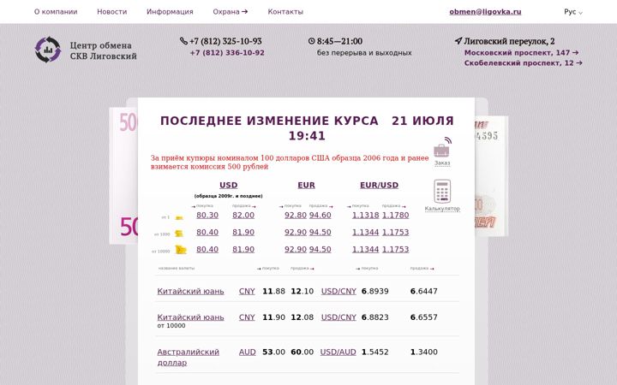Click yuan buy rate 11.88
This screenshot has width=617, height=385.
click(274, 292)
